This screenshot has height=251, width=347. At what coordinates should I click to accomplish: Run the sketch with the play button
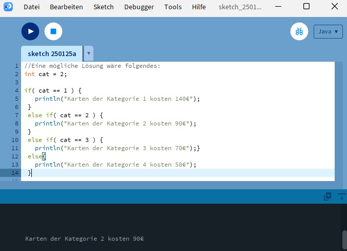coord(30,31)
